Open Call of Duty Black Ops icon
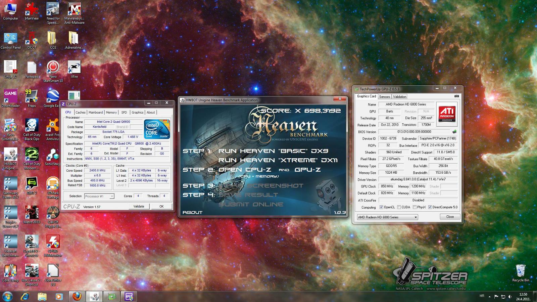The image size is (537, 302). [x=32, y=129]
